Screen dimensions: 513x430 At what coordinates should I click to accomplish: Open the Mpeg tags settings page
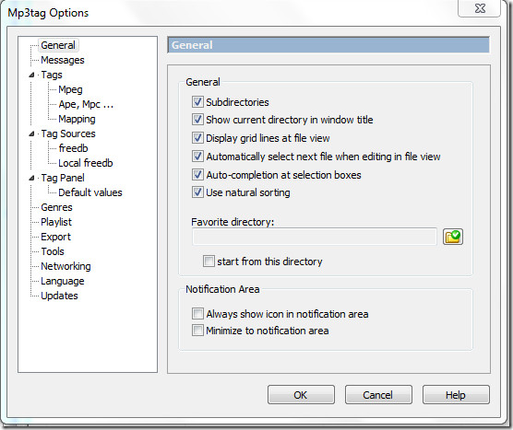(x=70, y=89)
